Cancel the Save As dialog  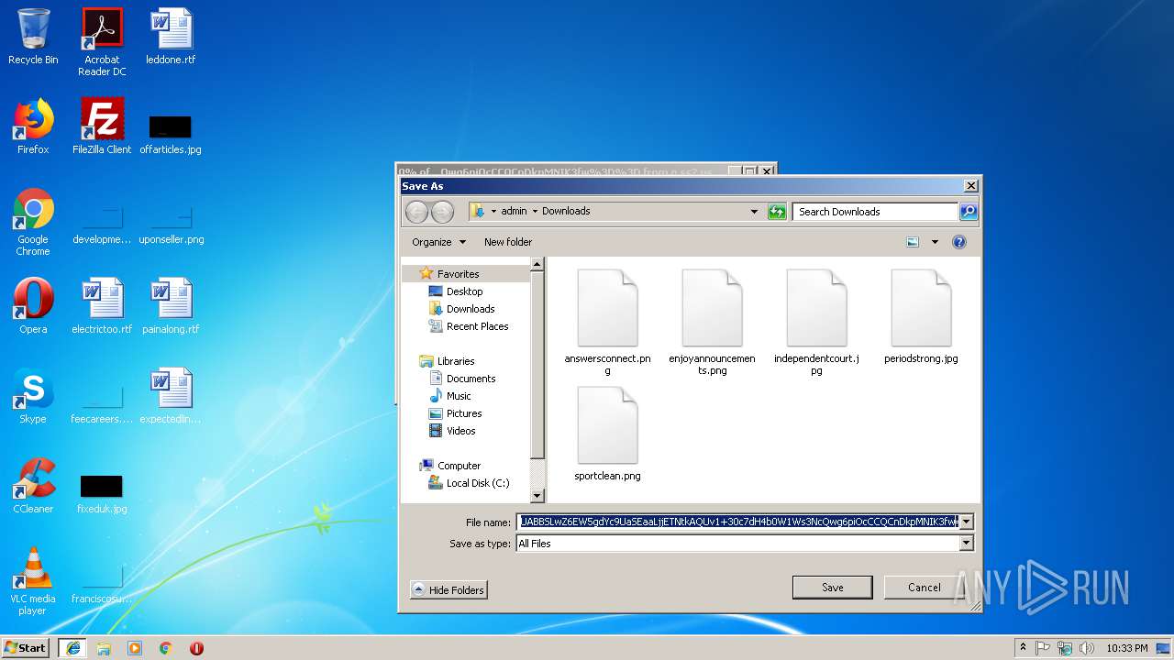(924, 588)
